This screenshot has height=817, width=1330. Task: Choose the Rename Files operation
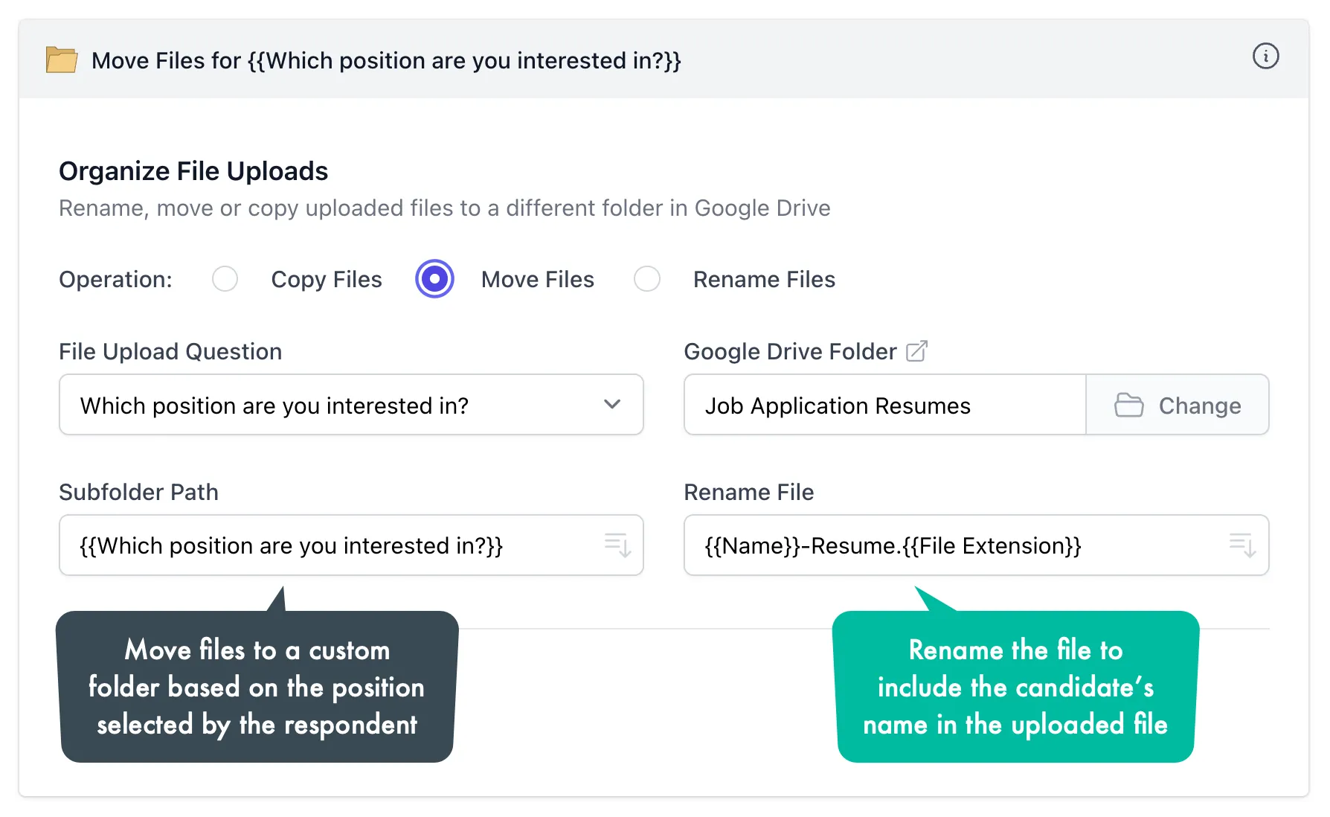[x=646, y=279]
